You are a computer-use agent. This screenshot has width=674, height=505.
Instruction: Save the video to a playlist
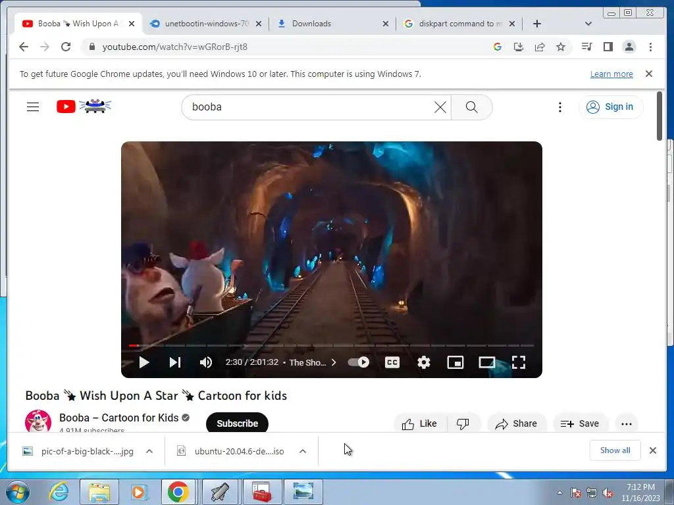pos(580,423)
